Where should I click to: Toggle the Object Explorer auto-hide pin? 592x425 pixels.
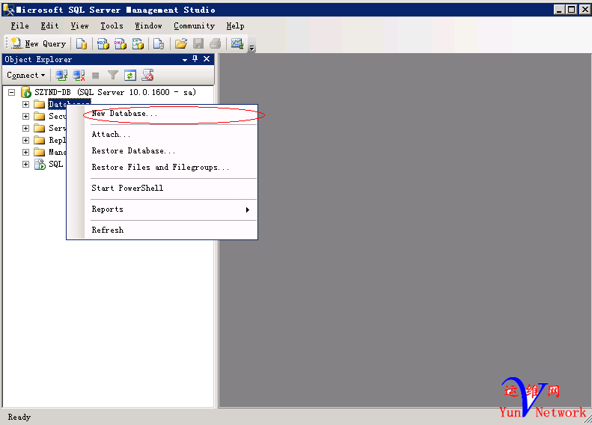click(x=195, y=59)
